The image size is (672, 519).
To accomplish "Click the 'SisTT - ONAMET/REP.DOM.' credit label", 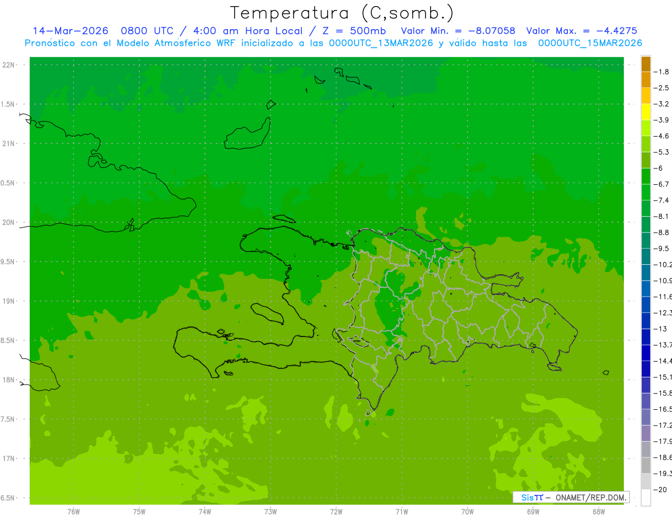I will [571, 497].
